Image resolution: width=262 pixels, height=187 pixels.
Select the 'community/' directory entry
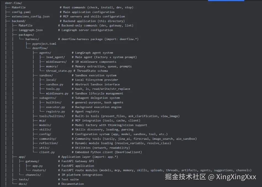coord(48,139)
